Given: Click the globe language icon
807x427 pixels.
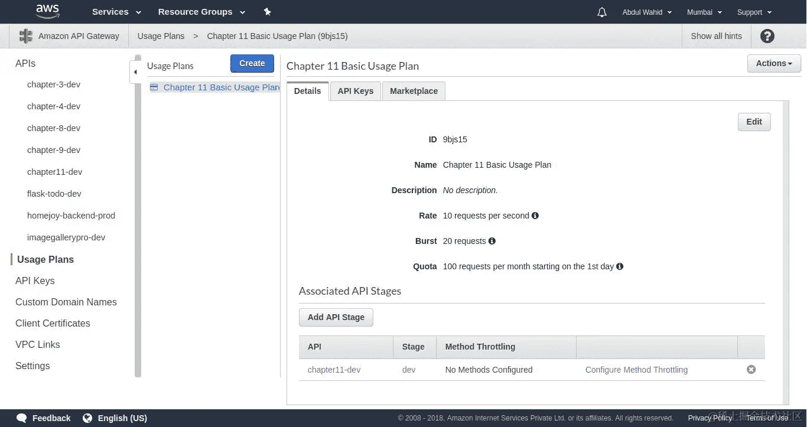Looking at the screenshot, I should tap(87, 418).
